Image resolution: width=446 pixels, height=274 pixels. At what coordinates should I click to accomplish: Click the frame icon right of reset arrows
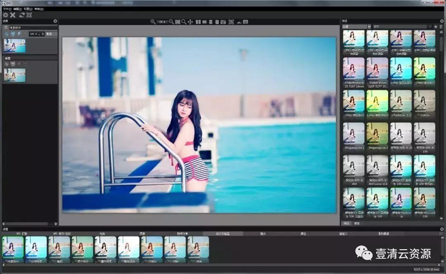[29, 15]
